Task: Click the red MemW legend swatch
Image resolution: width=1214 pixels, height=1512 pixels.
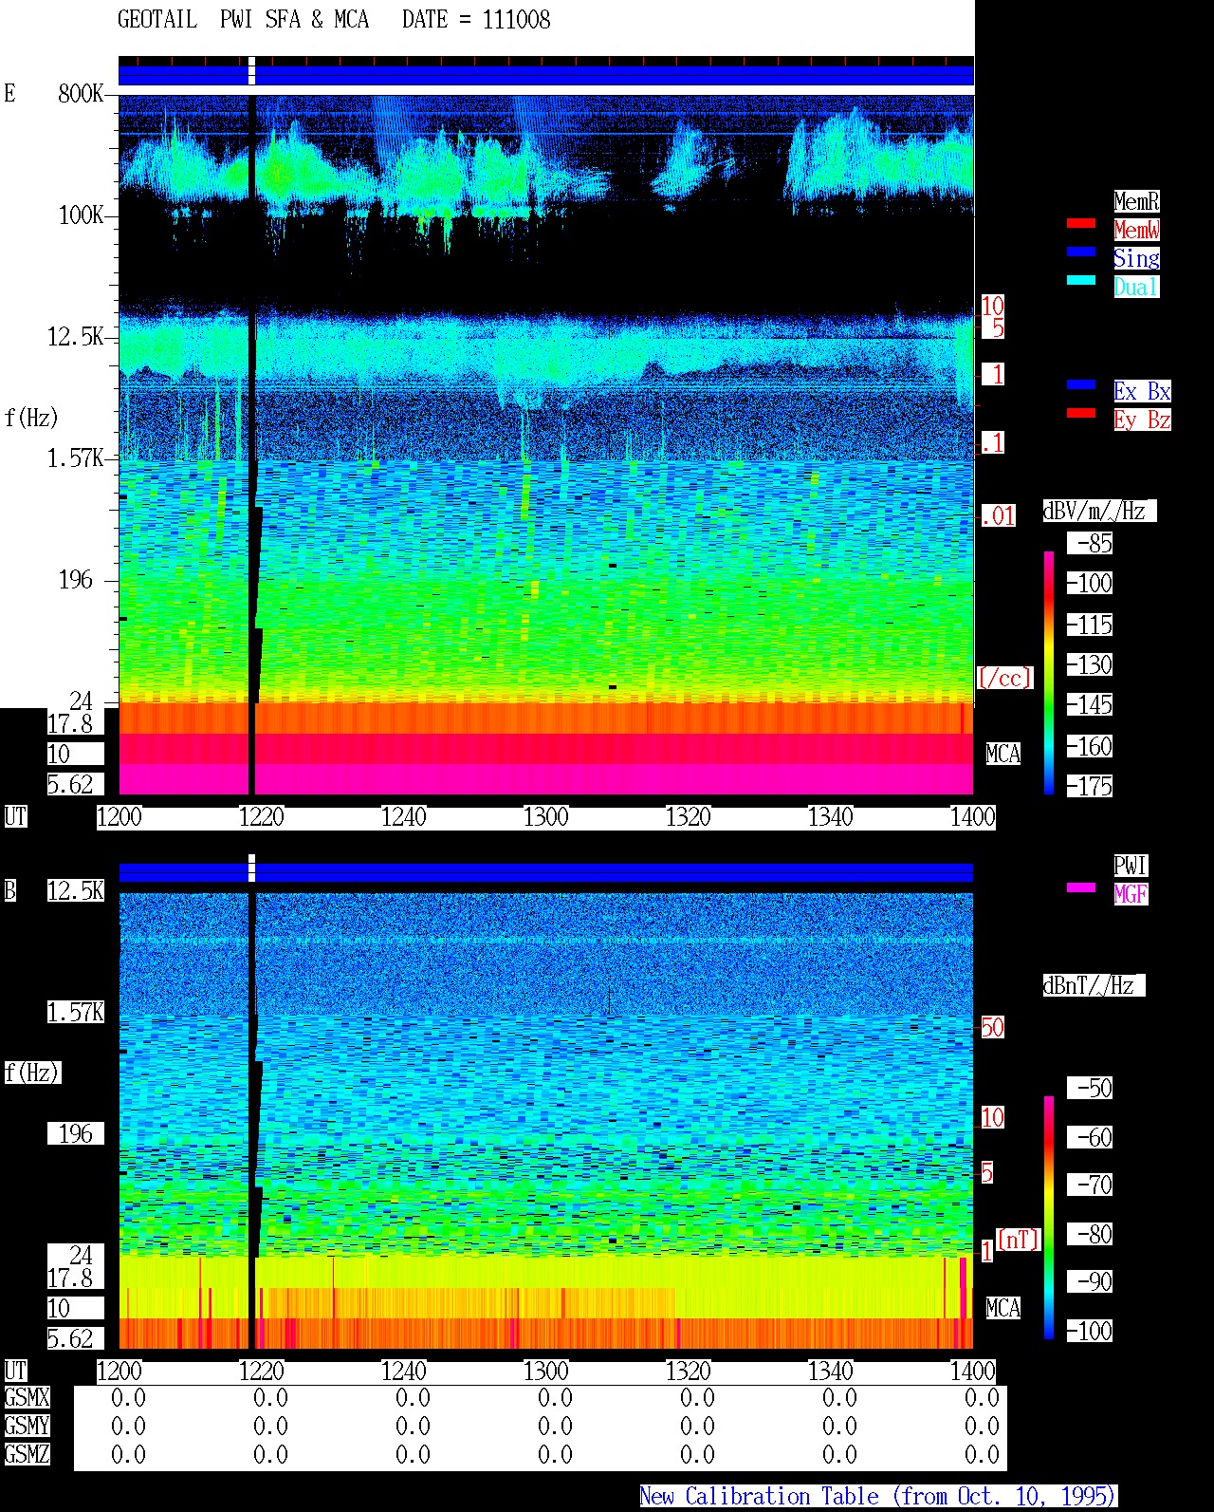Action: (x=1081, y=223)
